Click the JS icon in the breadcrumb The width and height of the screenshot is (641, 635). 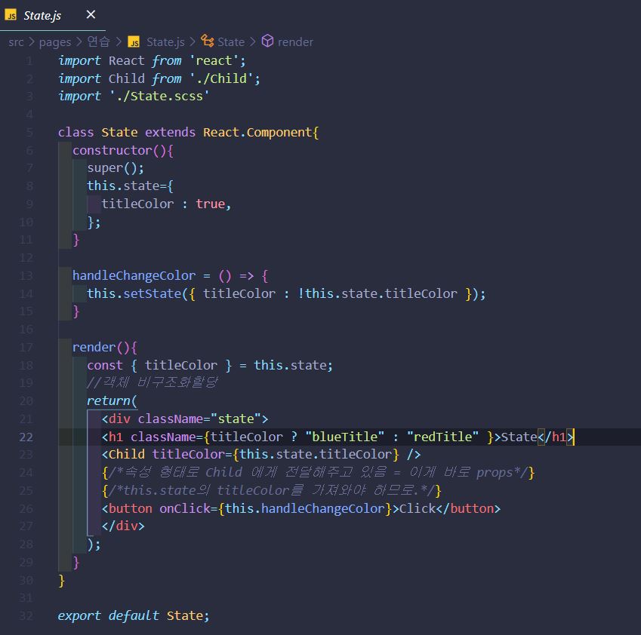(x=134, y=41)
